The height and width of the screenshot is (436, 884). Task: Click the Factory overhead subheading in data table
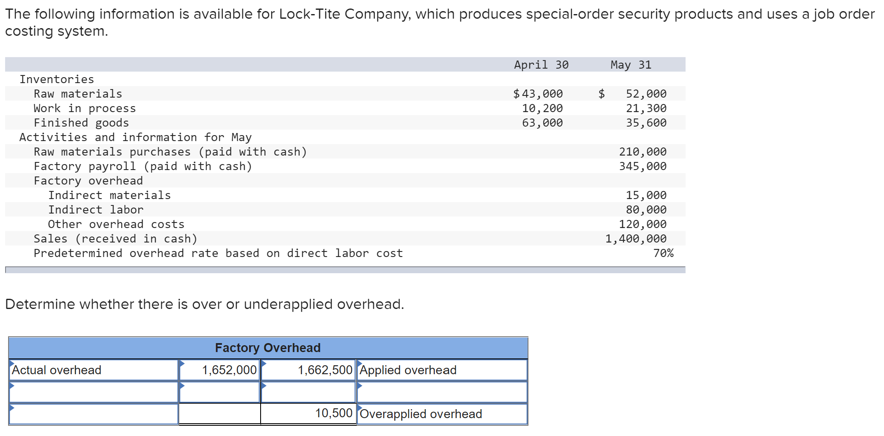88,181
